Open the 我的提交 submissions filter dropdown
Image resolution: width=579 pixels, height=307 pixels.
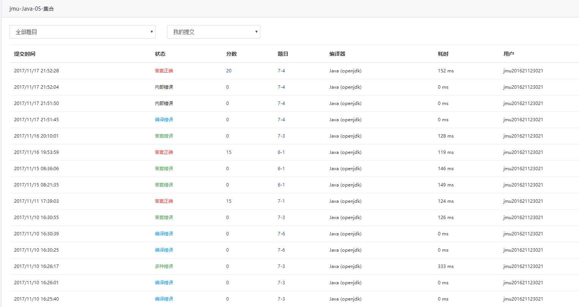tap(214, 32)
